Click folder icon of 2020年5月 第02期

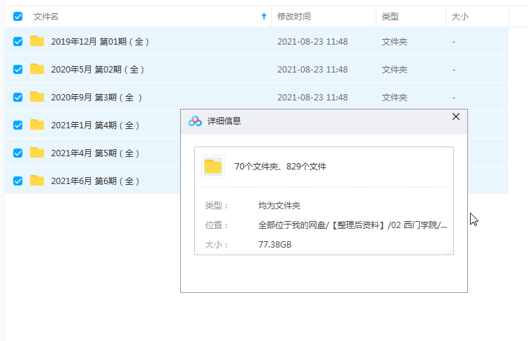point(37,69)
